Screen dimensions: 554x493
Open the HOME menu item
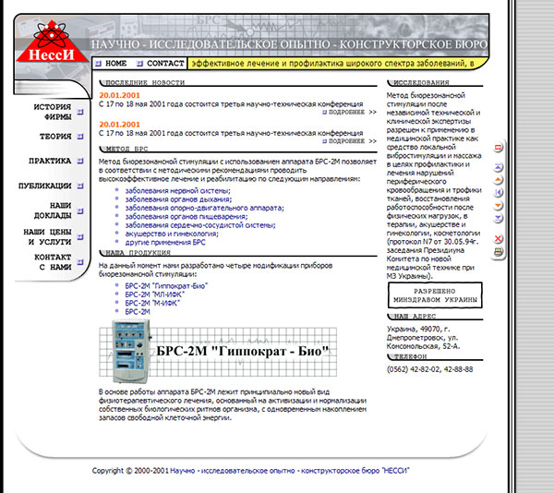[x=116, y=63]
